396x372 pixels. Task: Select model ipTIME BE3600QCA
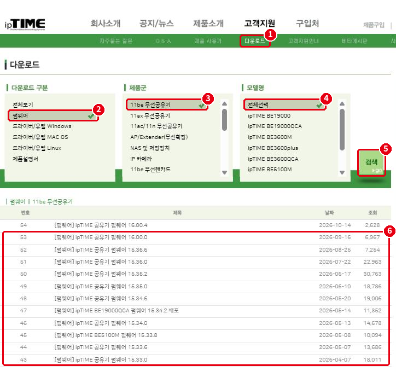click(x=273, y=159)
